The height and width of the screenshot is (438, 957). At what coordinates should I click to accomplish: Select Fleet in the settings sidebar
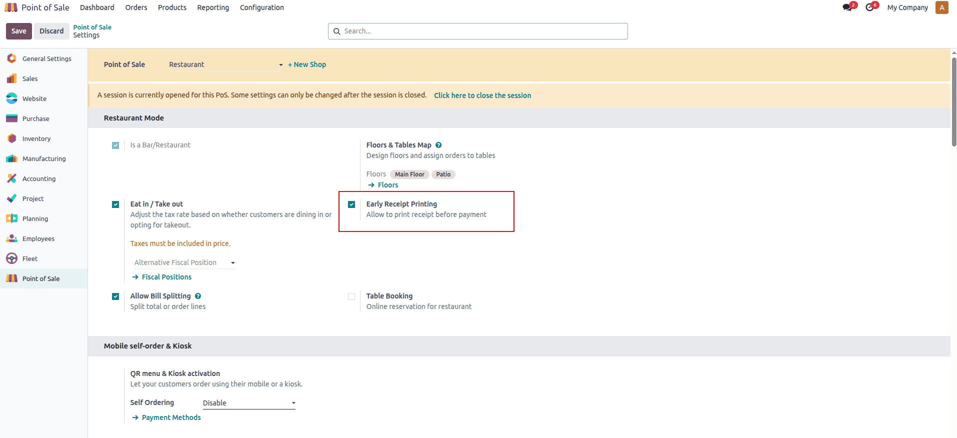pyautogui.click(x=43, y=258)
